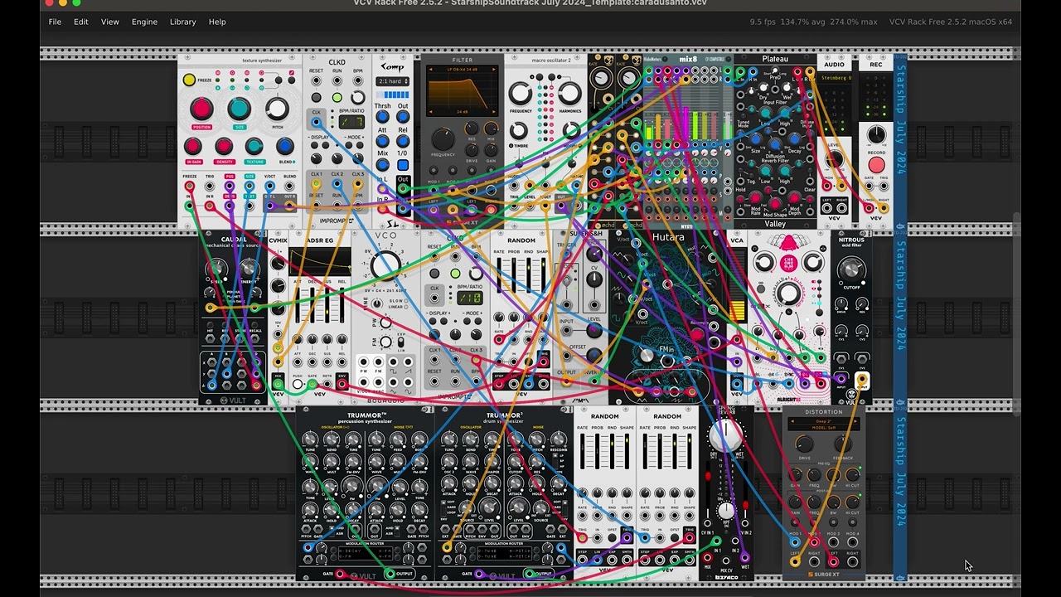Viewport: 1061px width, 597px height.
Task: Click the SUS slider on ADSR EG
Action: point(327,304)
